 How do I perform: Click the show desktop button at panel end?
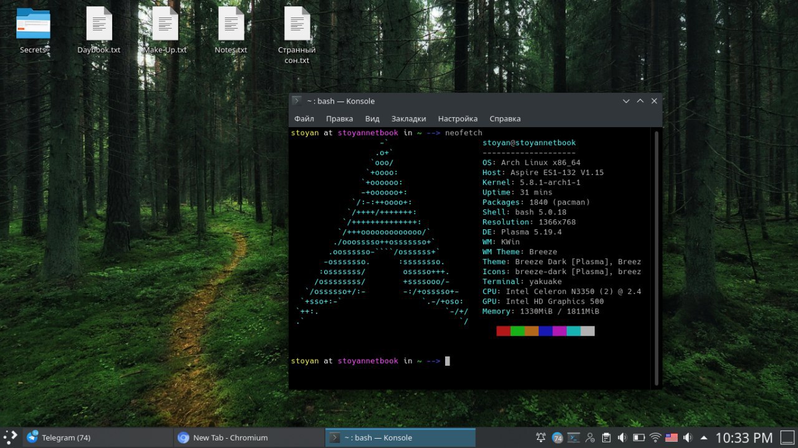(x=787, y=437)
